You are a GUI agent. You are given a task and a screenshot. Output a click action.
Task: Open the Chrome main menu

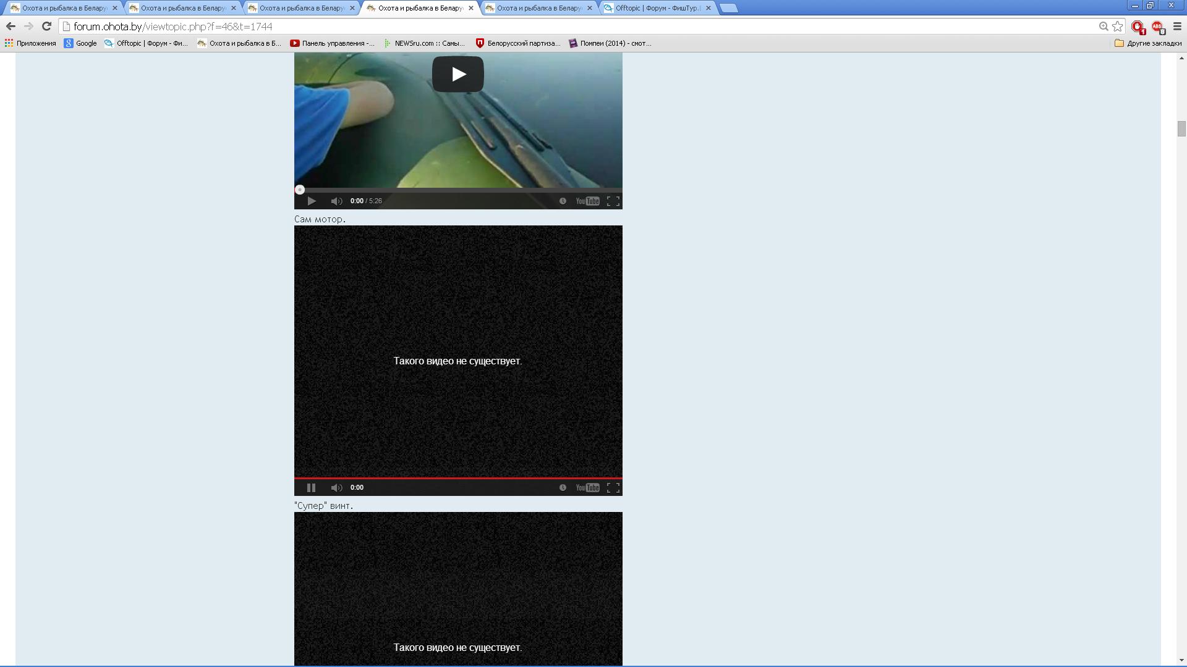click(1177, 26)
